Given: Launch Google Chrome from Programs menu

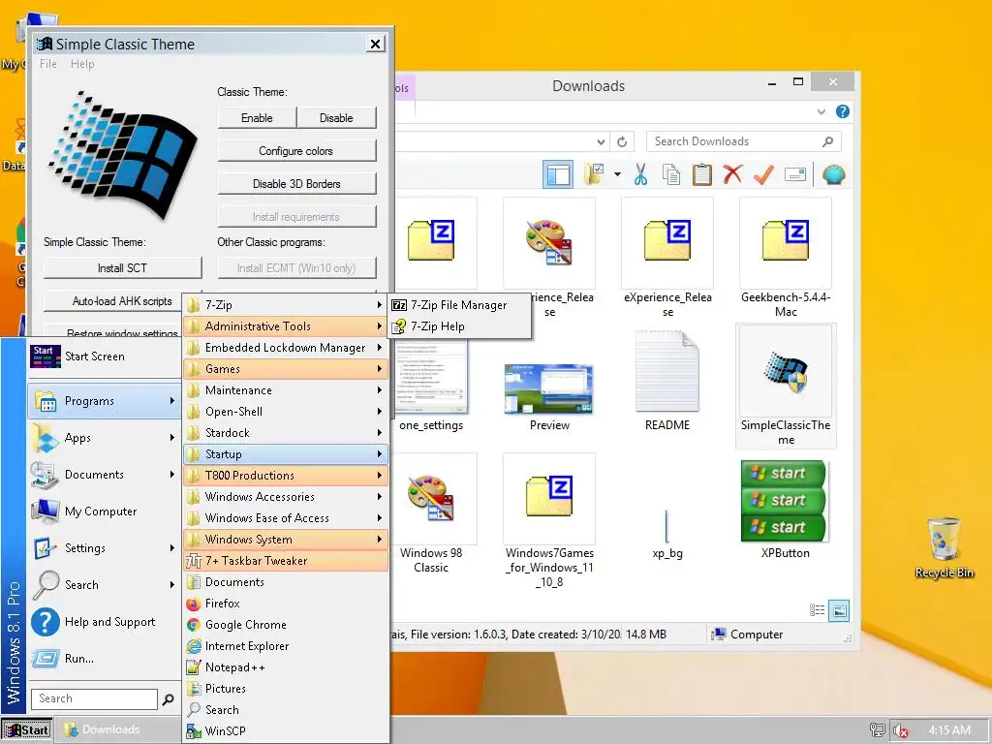Looking at the screenshot, I should (286, 625).
